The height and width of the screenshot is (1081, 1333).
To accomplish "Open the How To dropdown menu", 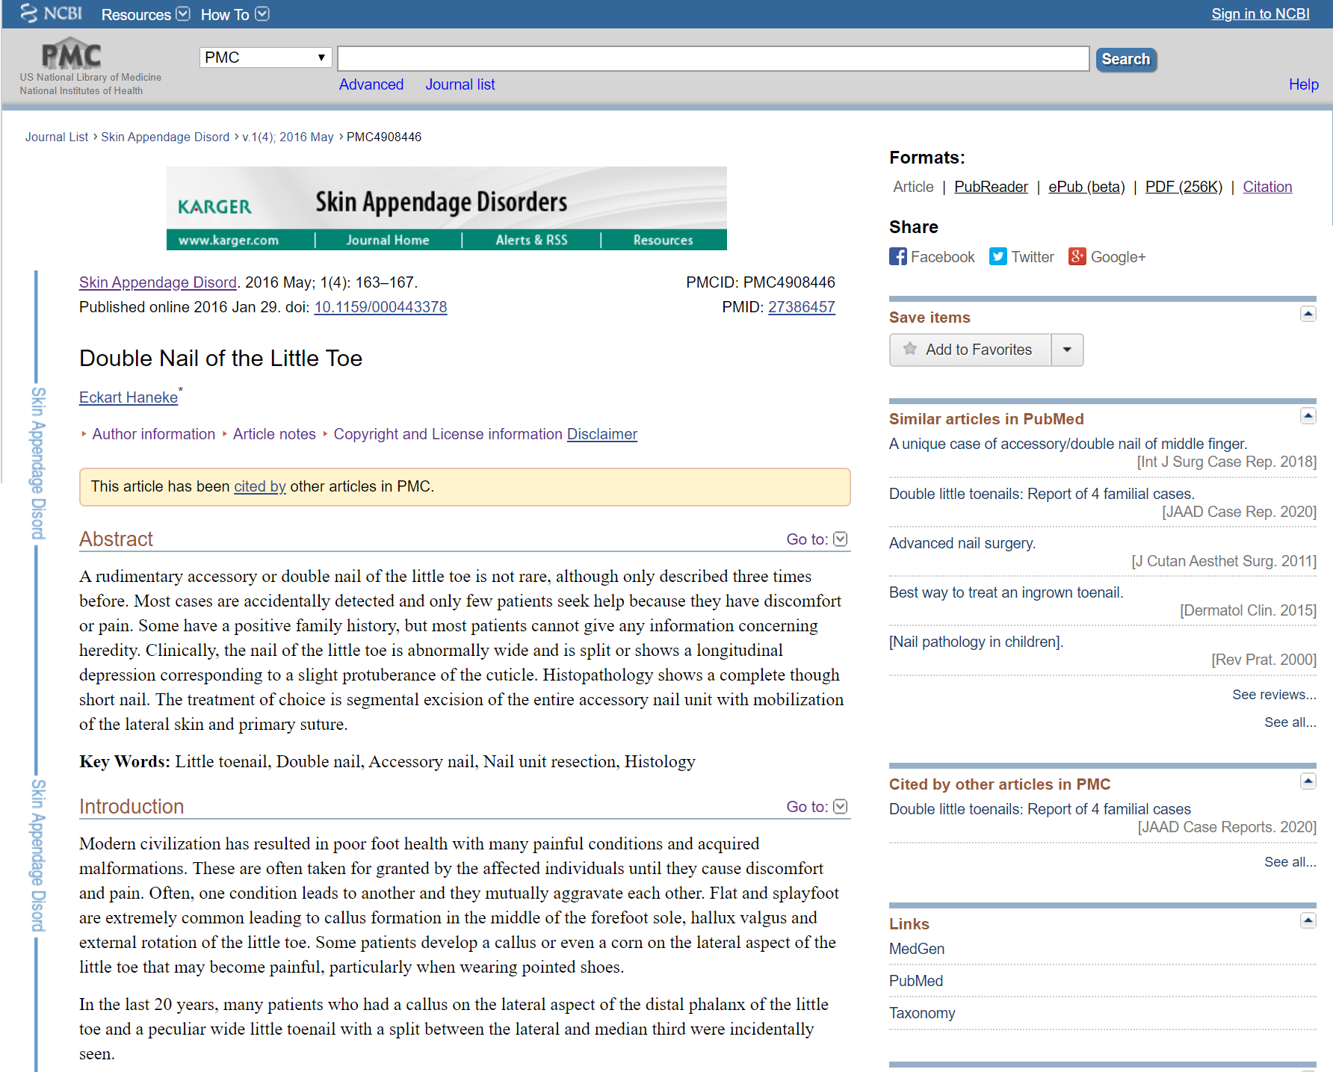I will [235, 14].
